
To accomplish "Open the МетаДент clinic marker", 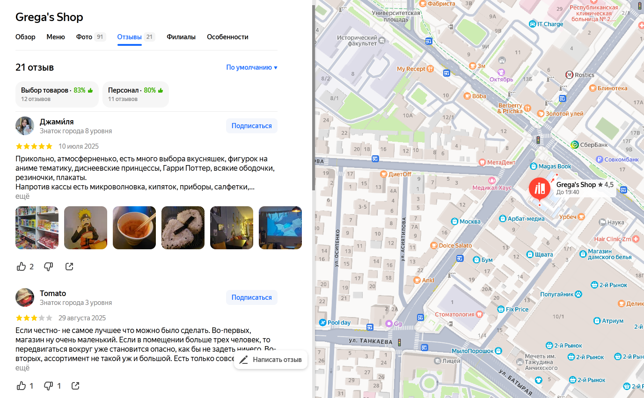I will [482, 162].
